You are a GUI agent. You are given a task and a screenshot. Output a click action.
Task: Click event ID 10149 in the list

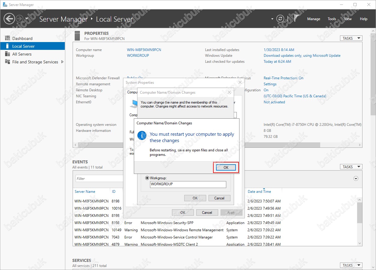116,230
